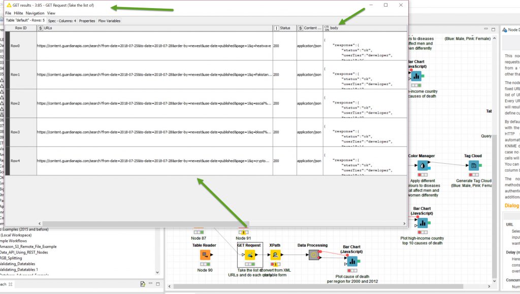Open the Navigation menu
520x294 pixels.
click(x=35, y=13)
